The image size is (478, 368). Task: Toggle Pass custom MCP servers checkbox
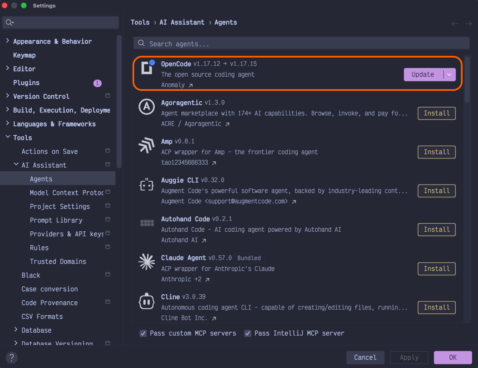[x=143, y=333]
